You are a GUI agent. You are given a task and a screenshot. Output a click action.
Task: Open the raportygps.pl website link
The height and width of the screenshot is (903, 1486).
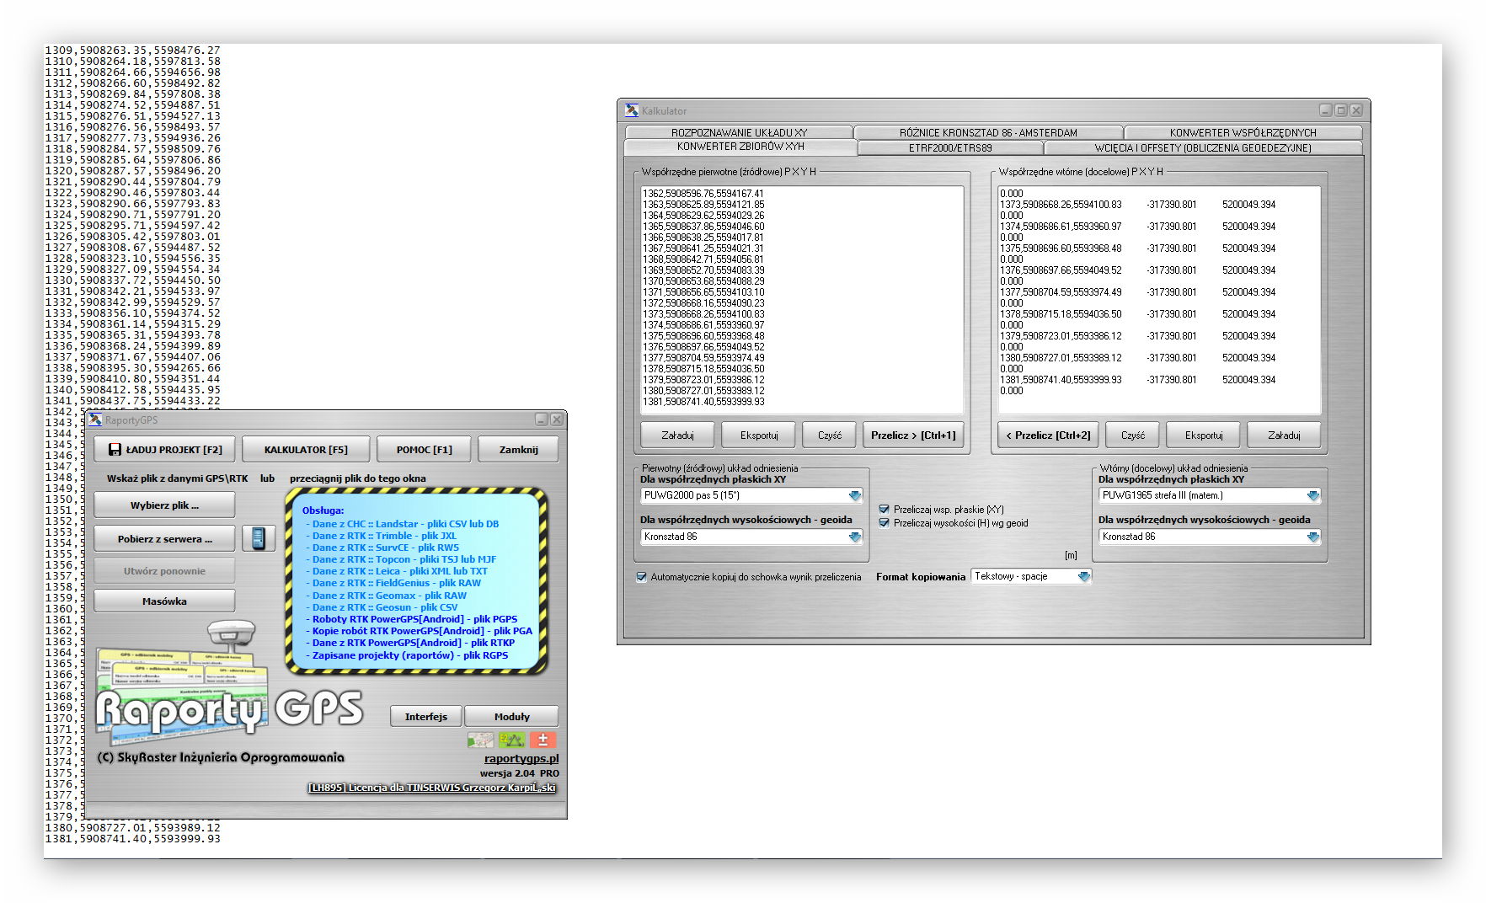click(521, 758)
